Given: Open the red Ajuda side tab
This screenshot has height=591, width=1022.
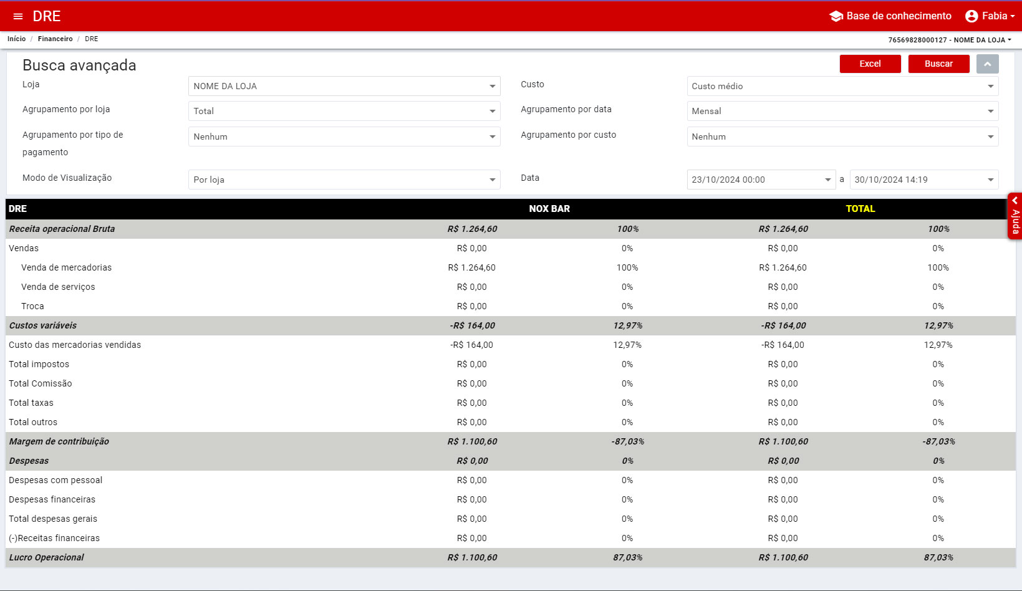Looking at the screenshot, I should (x=1015, y=216).
